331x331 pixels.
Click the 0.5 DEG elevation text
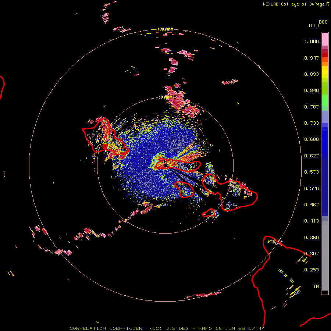pos(178,328)
